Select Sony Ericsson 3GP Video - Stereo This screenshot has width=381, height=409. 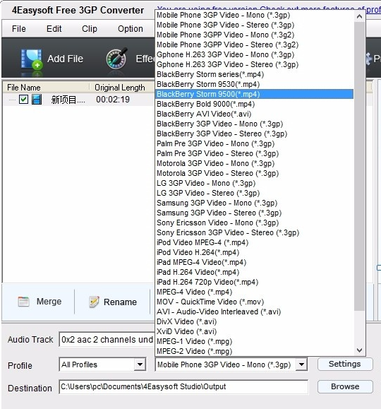pos(254,233)
